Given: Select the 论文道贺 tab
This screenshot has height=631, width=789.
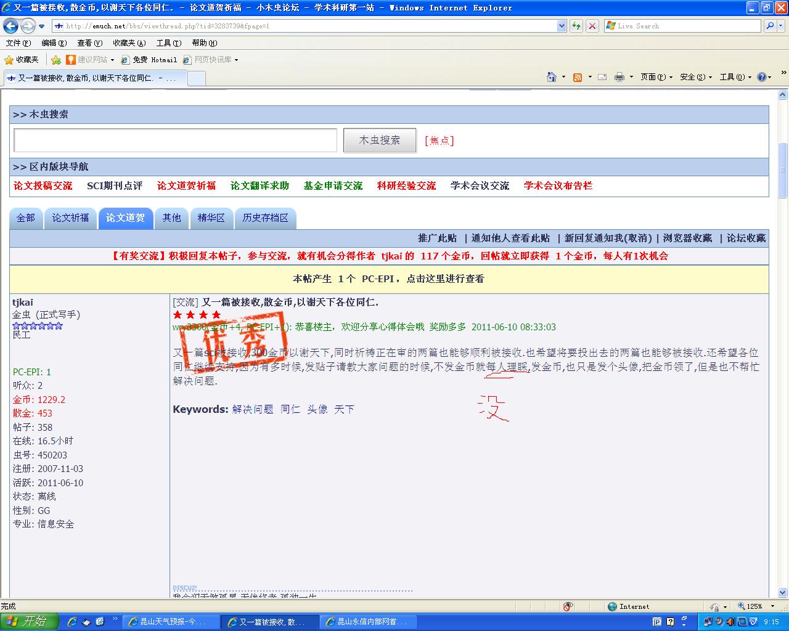Looking at the screenshot, I should pos(125,218).
